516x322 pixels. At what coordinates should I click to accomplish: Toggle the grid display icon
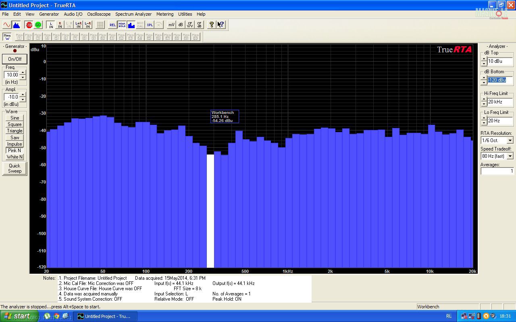[x=100, y=25]
